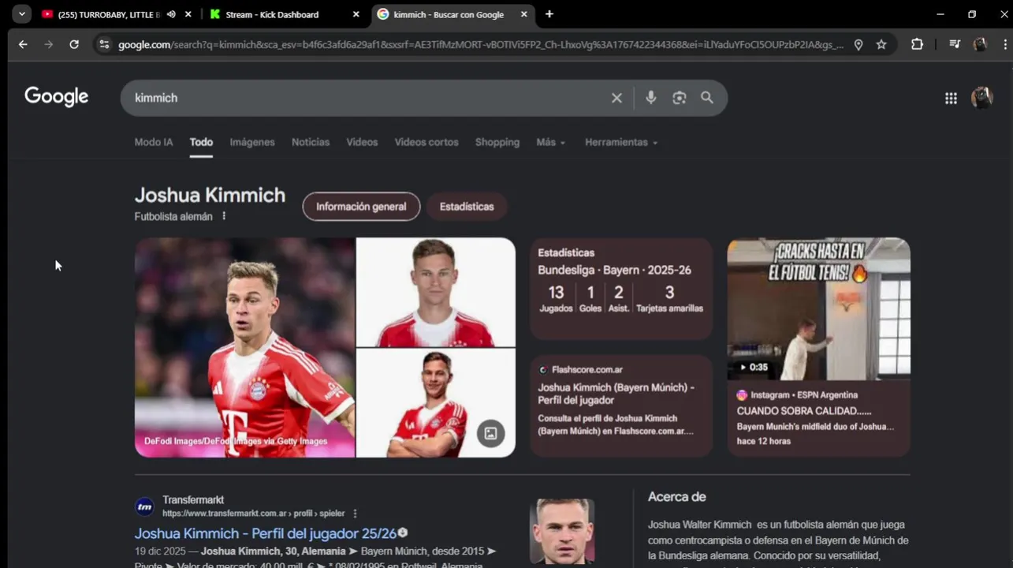Bookmark this page with star icon
1013x568 pixels.
point(881,45)
